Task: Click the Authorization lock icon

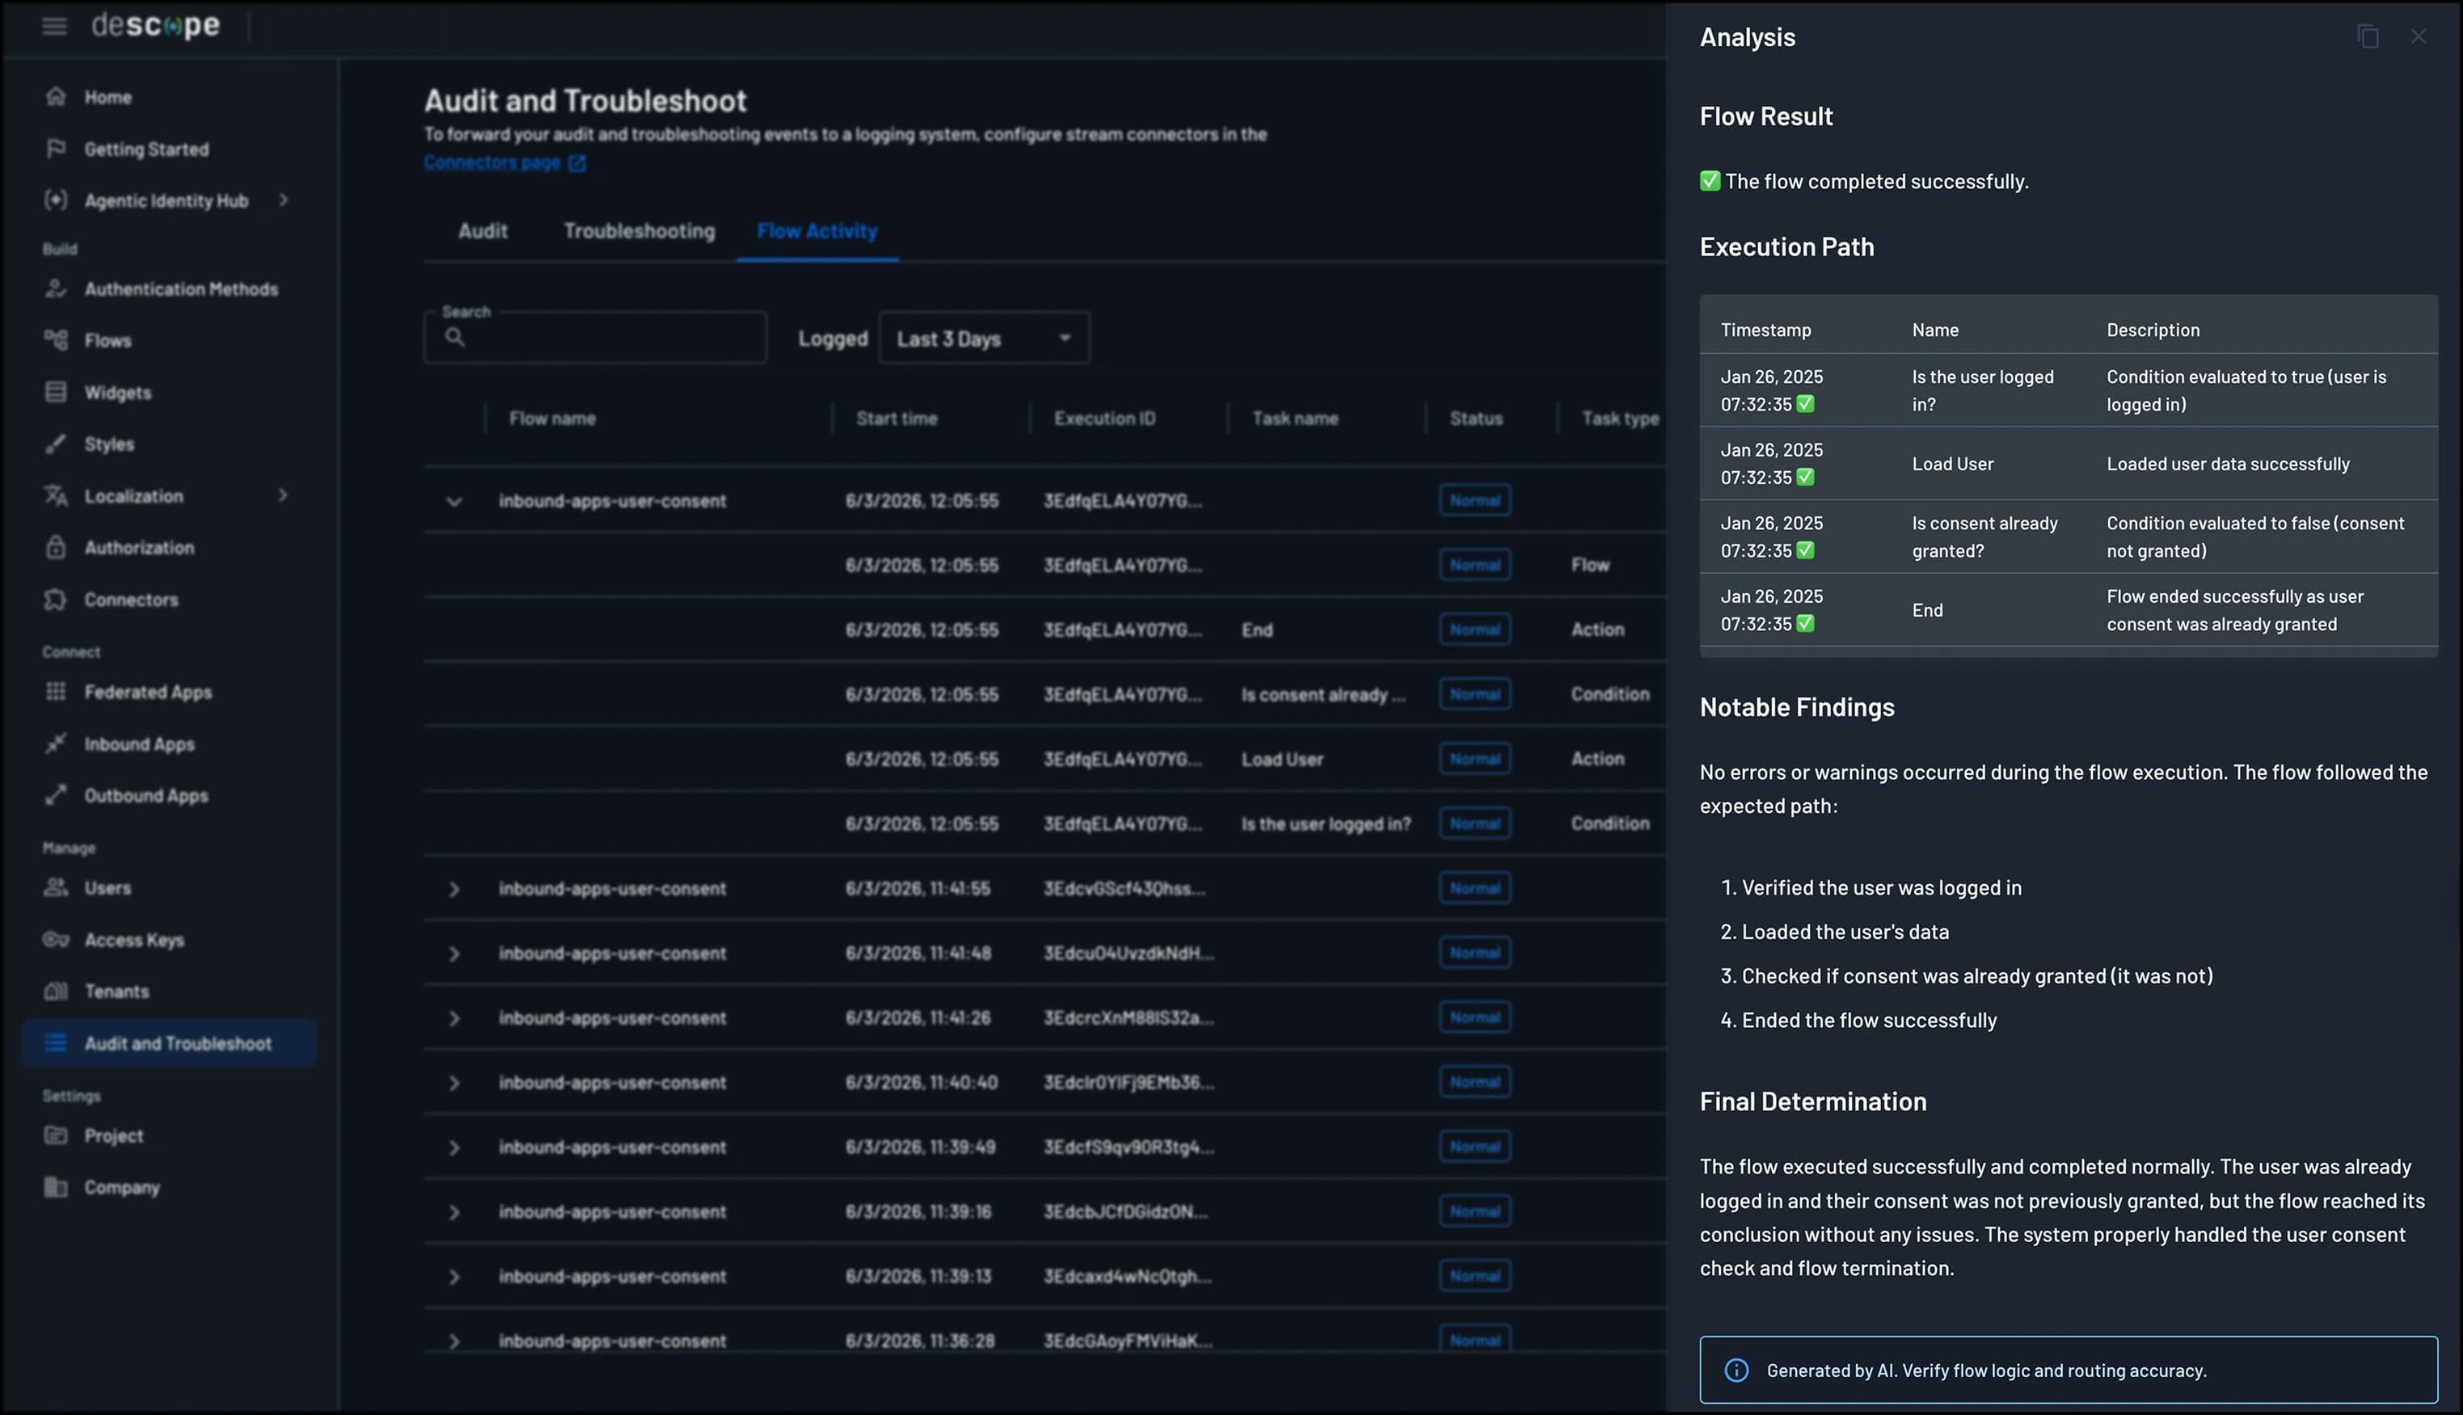Action: pyautogui.click(x=56, y=547)
